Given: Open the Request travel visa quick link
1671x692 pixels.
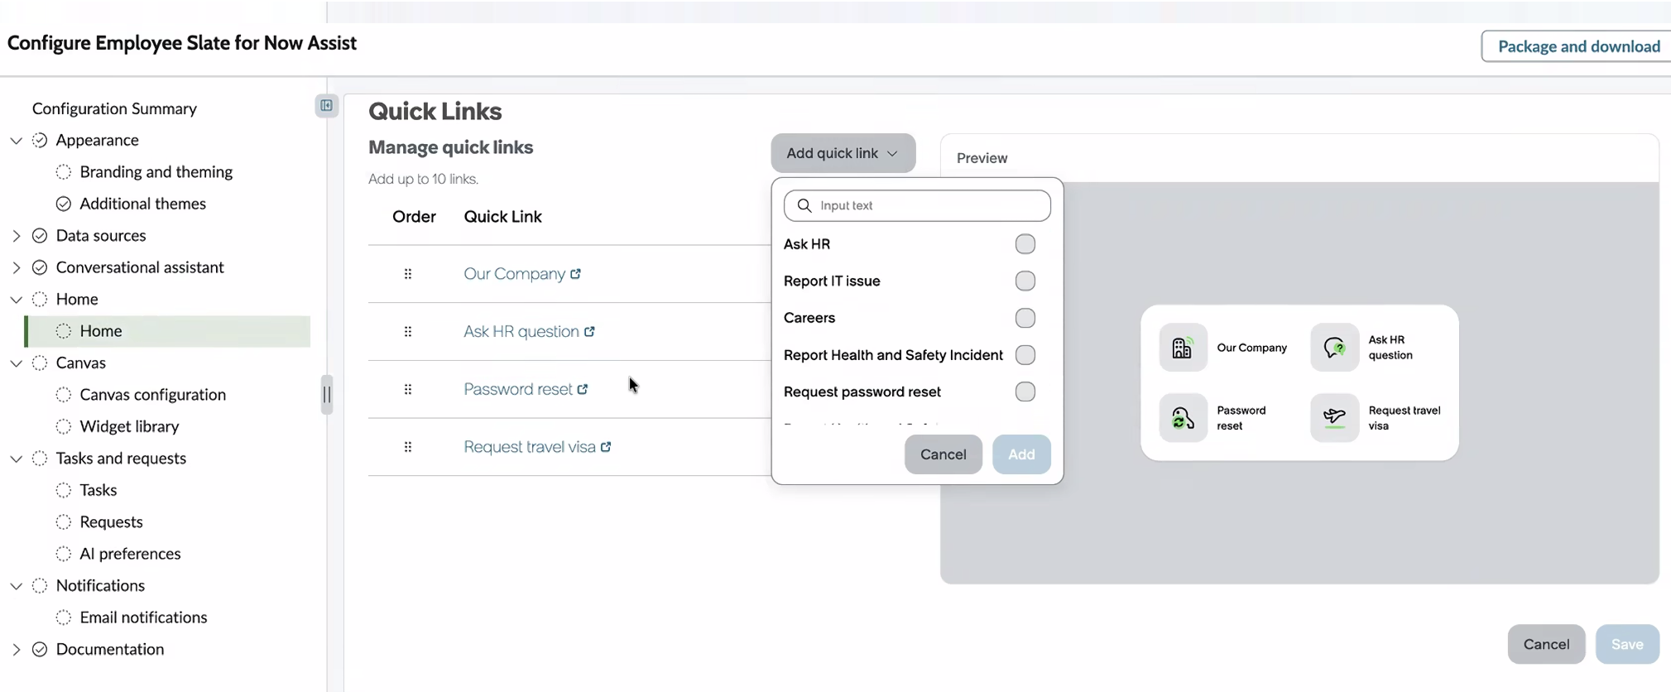Looking at the screenshot, I should pos(529,447).
